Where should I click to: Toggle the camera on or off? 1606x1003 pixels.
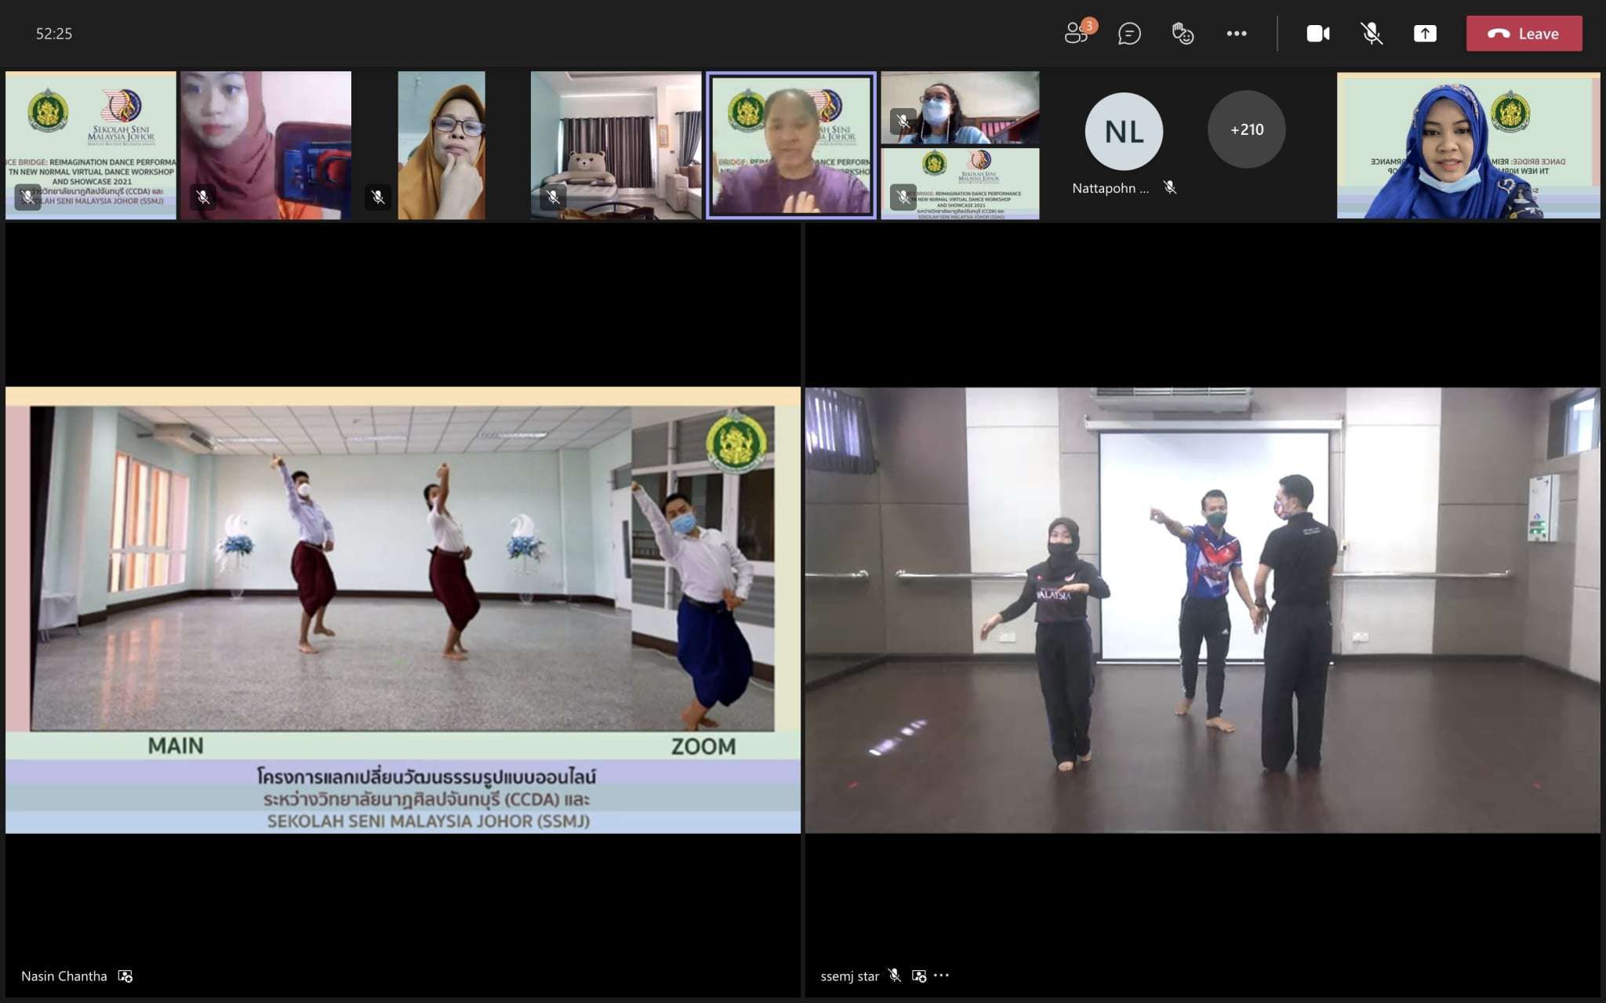point(1317,34)
